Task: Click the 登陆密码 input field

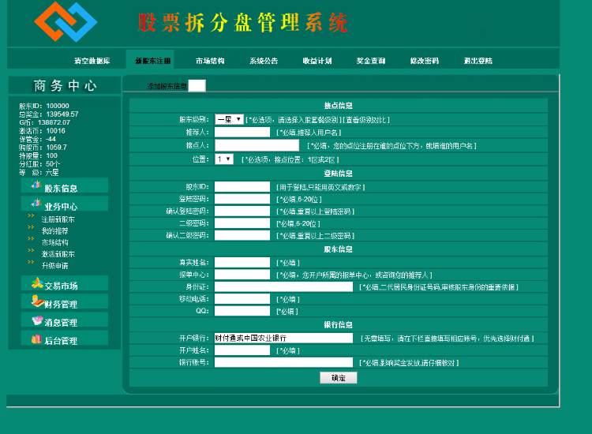Action: (x=242, y=199)
